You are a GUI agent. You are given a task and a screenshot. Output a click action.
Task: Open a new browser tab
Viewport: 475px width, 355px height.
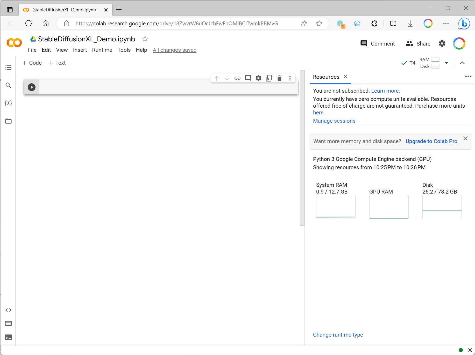pos(119,10)
